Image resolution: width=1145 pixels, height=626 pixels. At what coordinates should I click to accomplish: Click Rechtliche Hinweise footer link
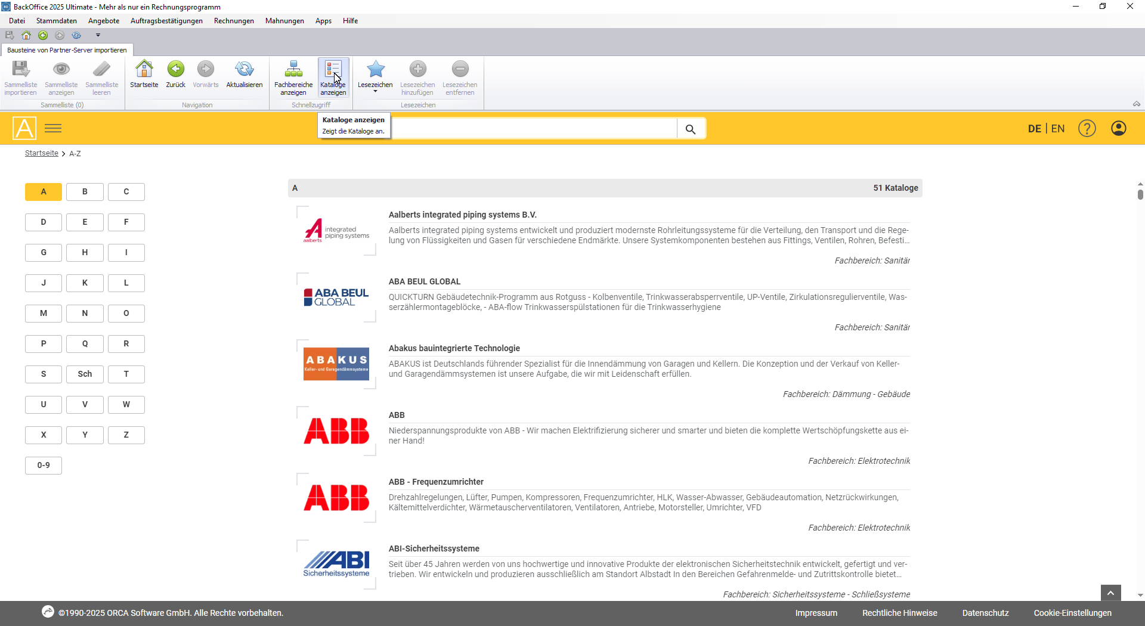click(x=899, y=613)
